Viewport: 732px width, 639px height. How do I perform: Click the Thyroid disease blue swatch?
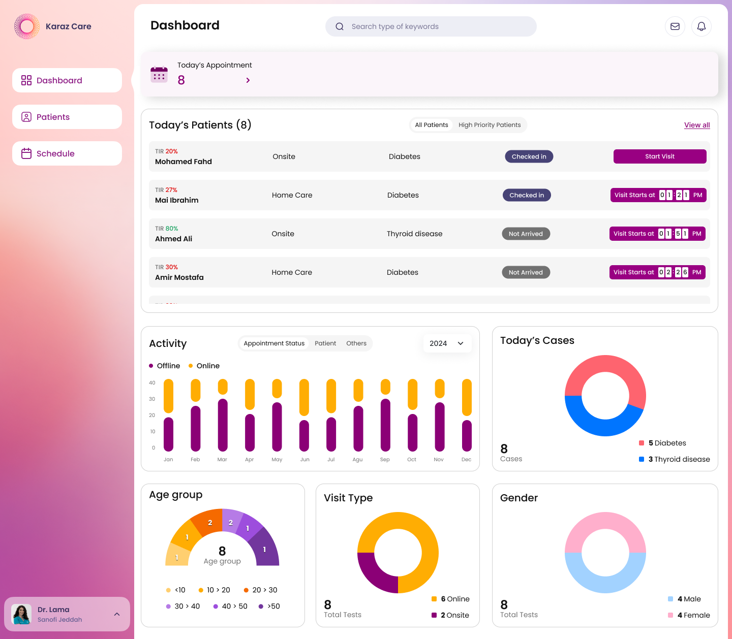642,459
